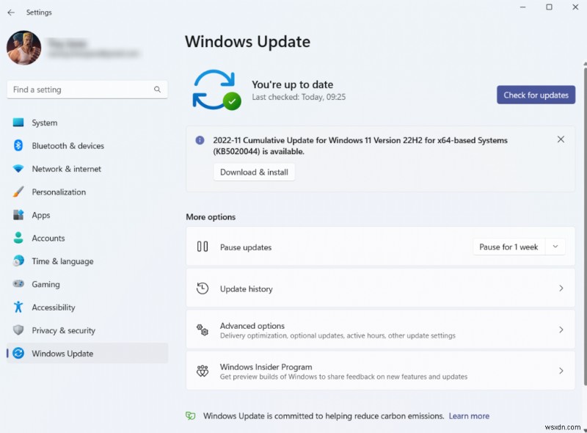The width and height of the screenshot is (587, 433).
Task: Open the Pause for 1 week dropdown
Action: (519, 247)
